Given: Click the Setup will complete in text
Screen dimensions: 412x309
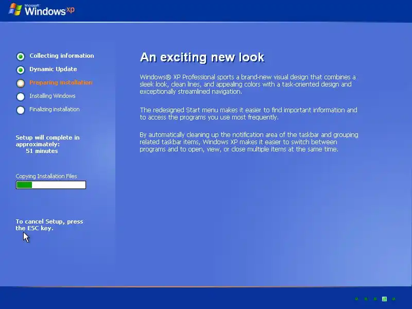Looking at the screenshot, I should tap(47, 138).
